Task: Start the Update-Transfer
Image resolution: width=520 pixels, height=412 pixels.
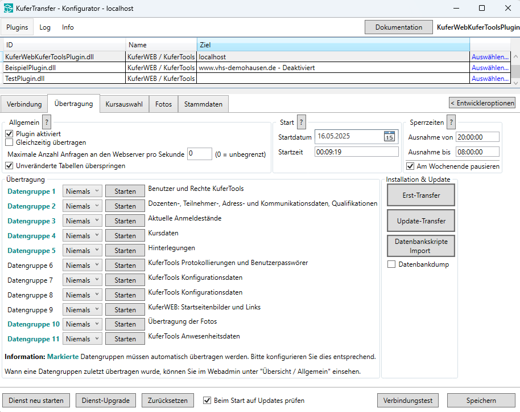Action: (x=421, y=221)
